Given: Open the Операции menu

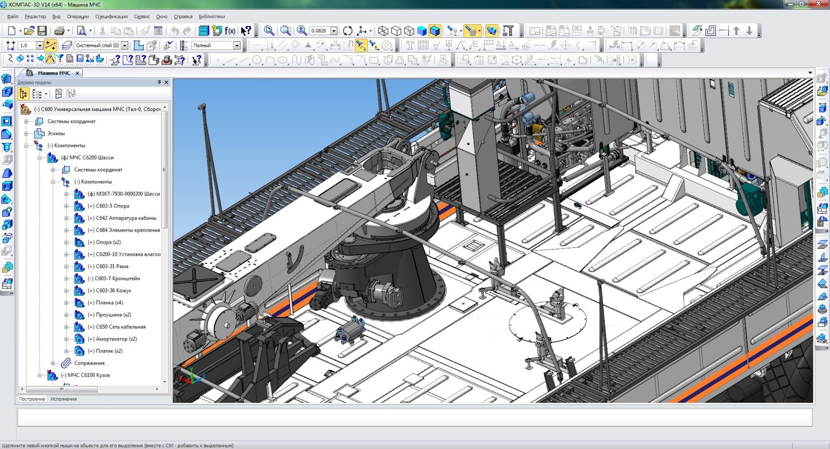Looking at the screenshot, I should (x=78, y=17).
